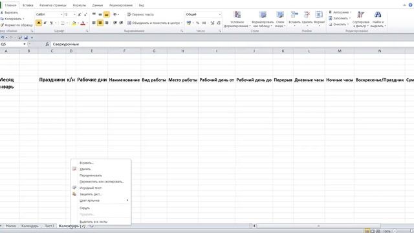The width and height of the screenshot is (414, 233).
Task: Apply the yellow fill color bucket
Action: [x=74, y=23]
